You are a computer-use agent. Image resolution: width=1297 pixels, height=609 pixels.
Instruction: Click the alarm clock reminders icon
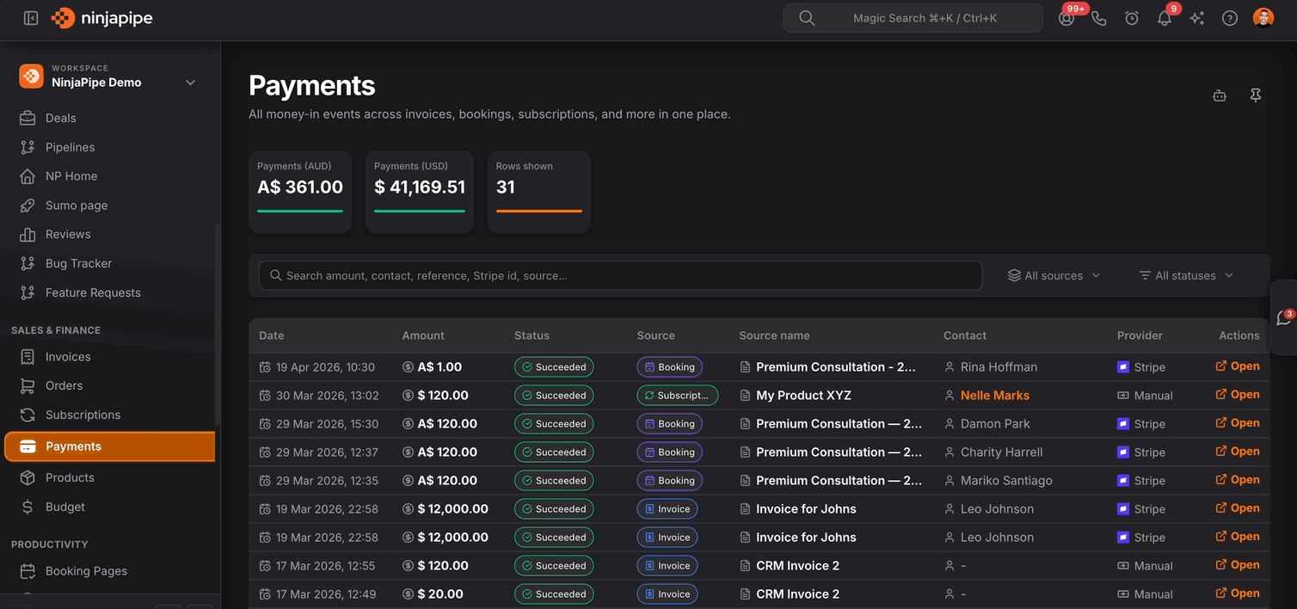(1132, 18)
